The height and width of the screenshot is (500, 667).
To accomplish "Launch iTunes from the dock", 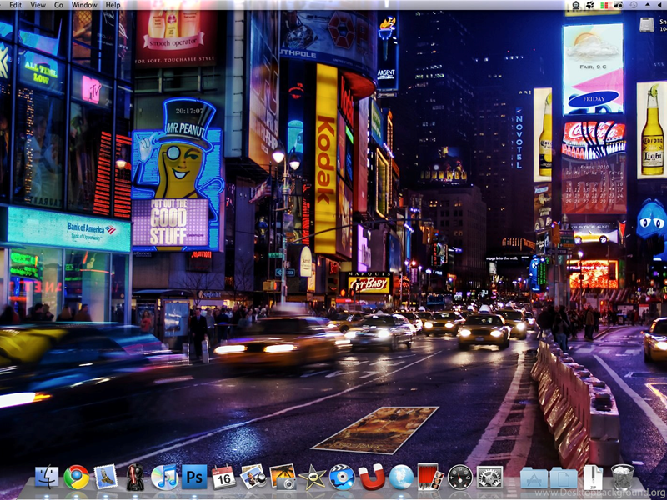I will [164, 477].
